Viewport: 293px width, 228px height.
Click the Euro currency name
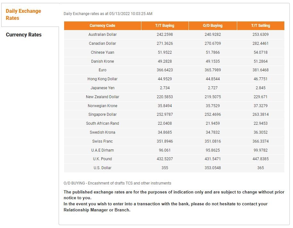click(x=103, y=70)
